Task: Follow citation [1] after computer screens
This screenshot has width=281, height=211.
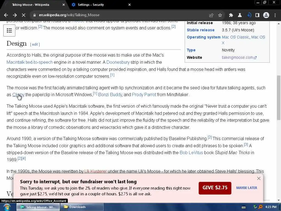Action: click(x=112, y=75)
